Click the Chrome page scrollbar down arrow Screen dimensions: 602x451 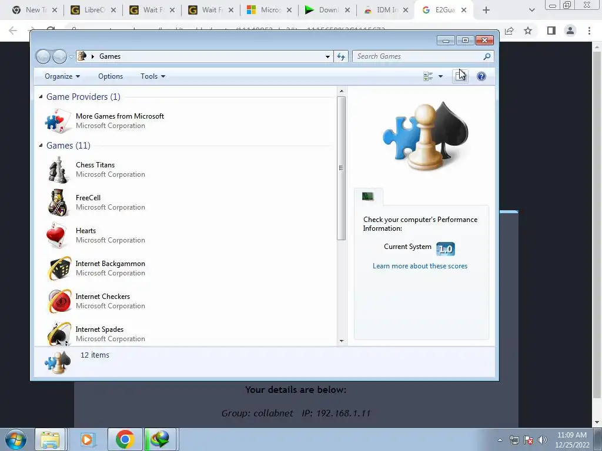click(x=597, y=422)
